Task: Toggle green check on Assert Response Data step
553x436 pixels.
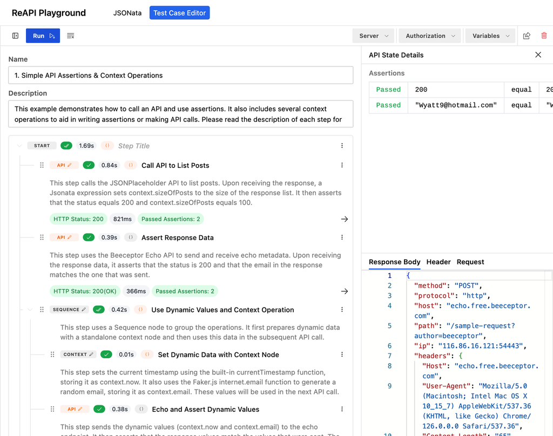Action: pos(89,237)
